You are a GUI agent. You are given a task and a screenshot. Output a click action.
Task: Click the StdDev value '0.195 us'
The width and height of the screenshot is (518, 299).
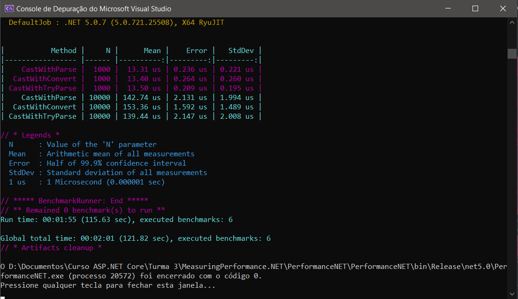[237, 88]
